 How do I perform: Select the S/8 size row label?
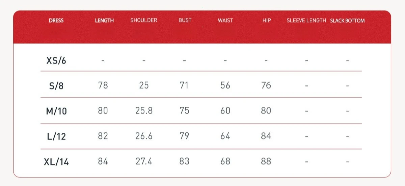pyautogui.click(x=56, y=86)
